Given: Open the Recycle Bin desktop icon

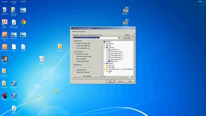Looking at the screenshot, I should pyautogui.click(x=5, y=10).
